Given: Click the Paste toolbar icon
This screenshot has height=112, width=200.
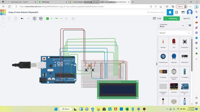Looking at the screenshot, I should (9, 19).
